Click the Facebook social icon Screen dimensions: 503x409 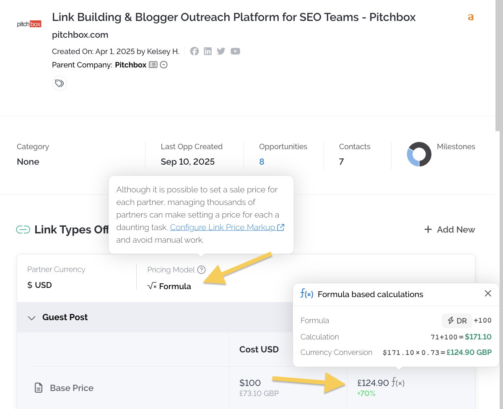pyautogui.click(x=194, y=51)
